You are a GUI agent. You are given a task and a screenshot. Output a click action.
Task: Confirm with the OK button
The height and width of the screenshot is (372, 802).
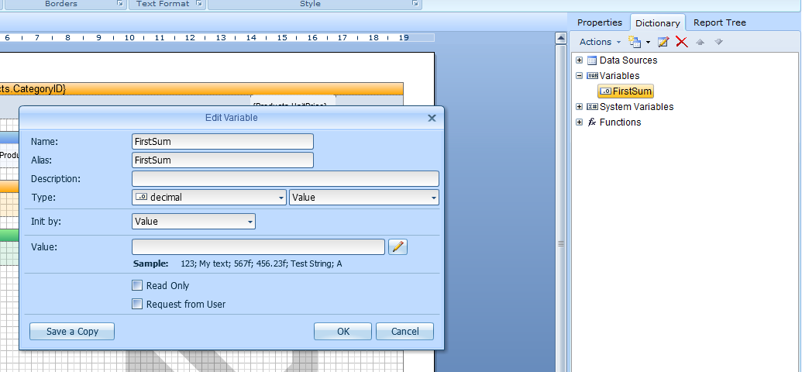(343, 332)
